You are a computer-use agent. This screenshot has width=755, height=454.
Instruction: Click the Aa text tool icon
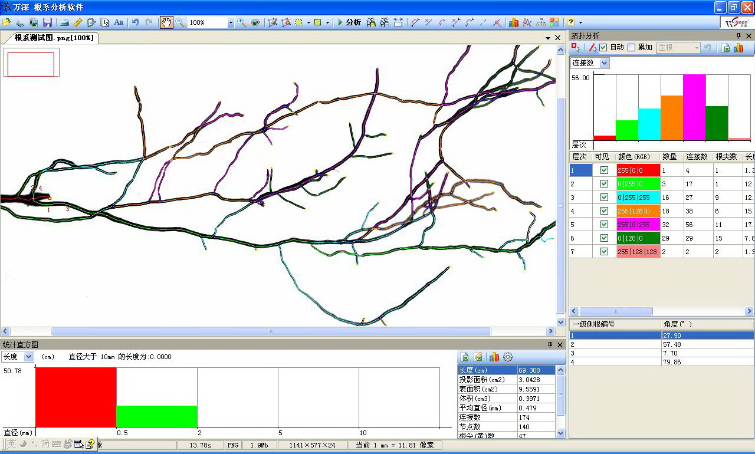coord(119,22)
